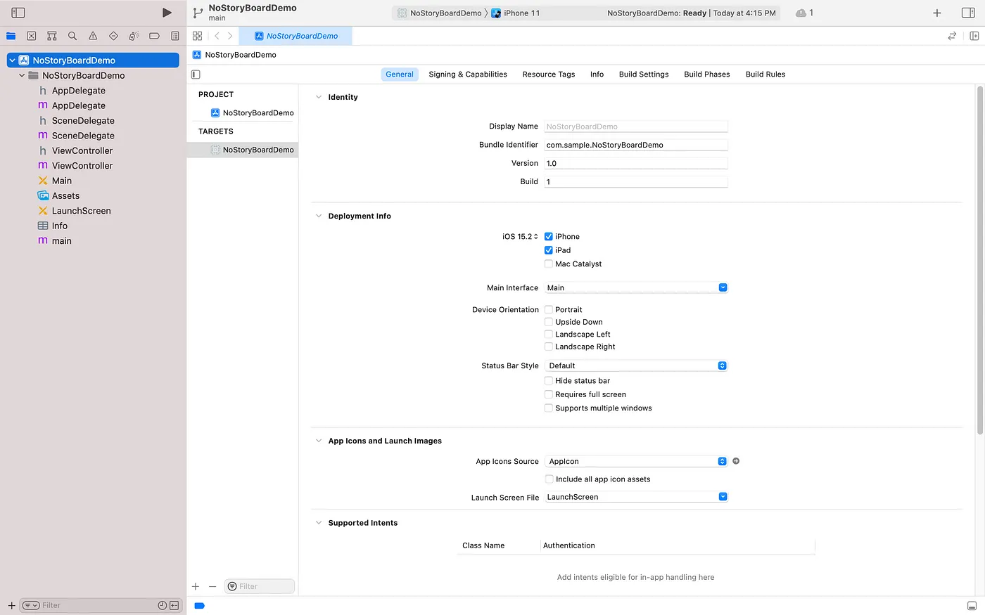Open the test navigator diamond icon

pyautogui.click(x=113, y=36)
